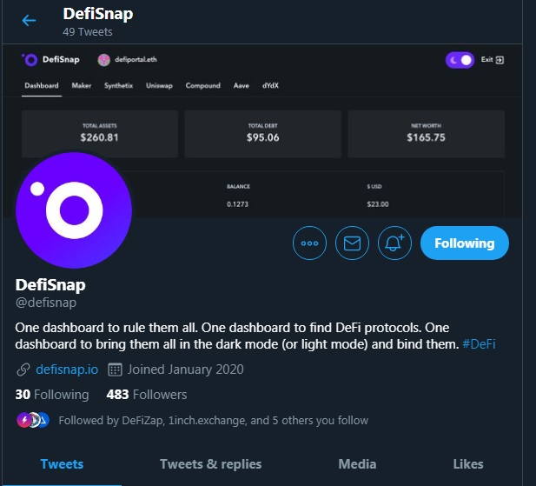Select the Tweets tab
This screenshot has height=486, width=536.
point(62,464)
